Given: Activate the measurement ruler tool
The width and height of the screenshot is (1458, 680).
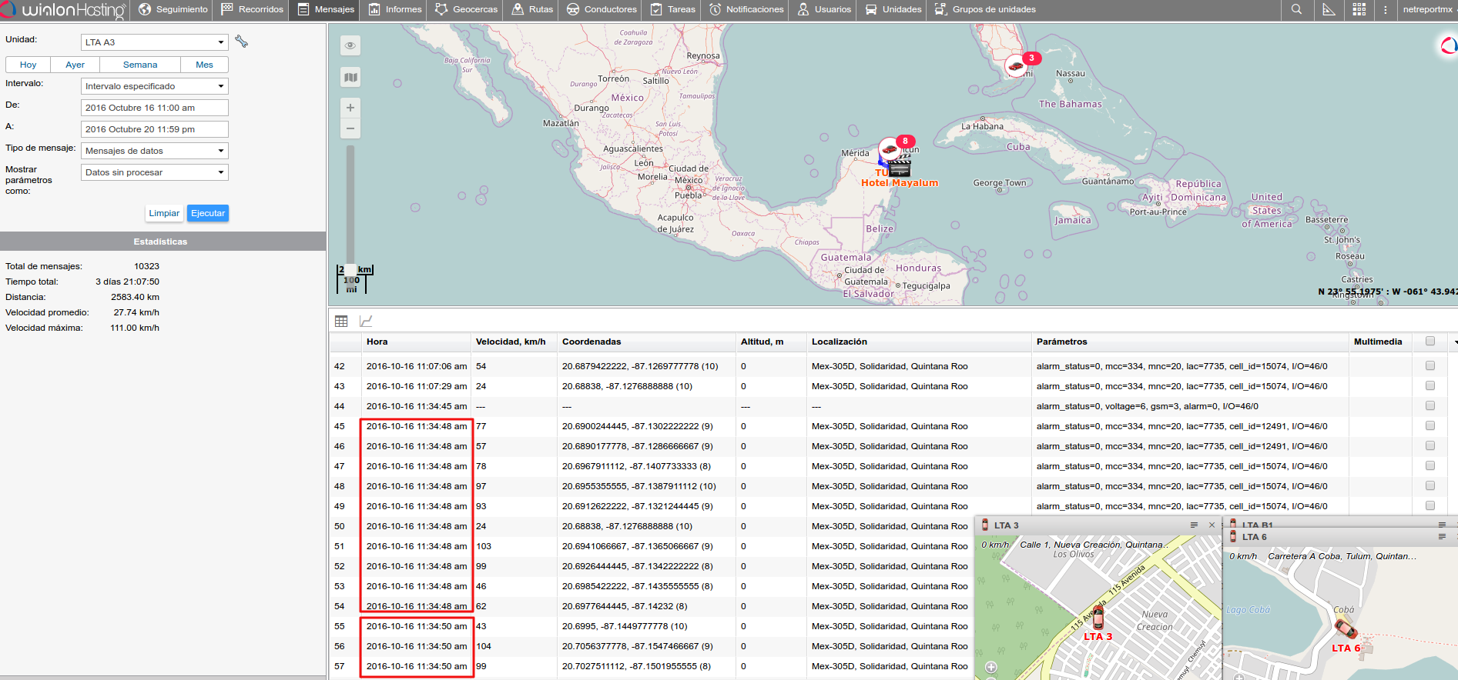Looking at the screenshot, I should pos(1329,9).
